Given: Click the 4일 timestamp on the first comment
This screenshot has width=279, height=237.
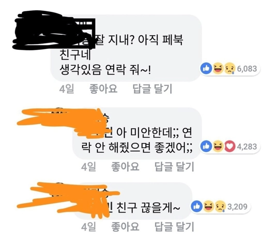Looking at the screenshot, I should (x=67, y=89).
